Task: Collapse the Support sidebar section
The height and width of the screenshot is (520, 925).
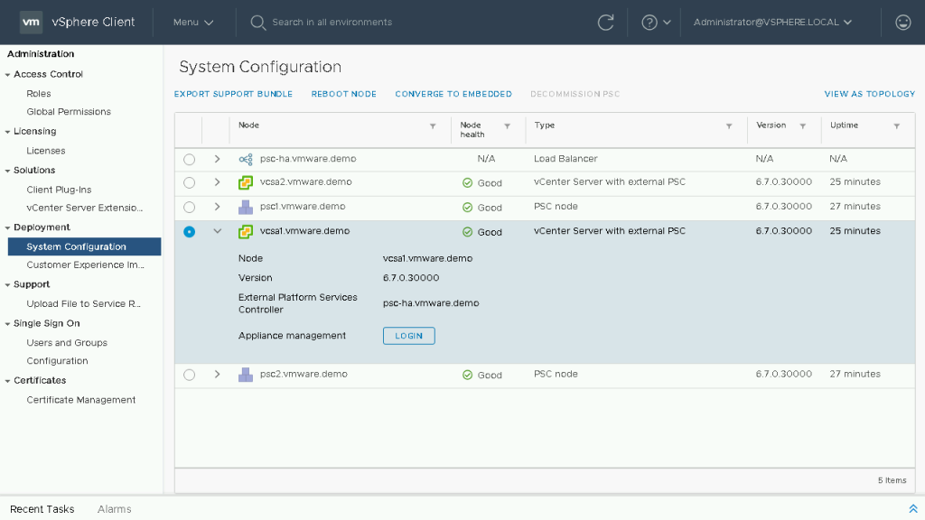Action: click(7, 285)
